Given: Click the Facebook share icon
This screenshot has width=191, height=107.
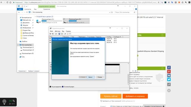Looking at the screenshot, I should point(169,67).
